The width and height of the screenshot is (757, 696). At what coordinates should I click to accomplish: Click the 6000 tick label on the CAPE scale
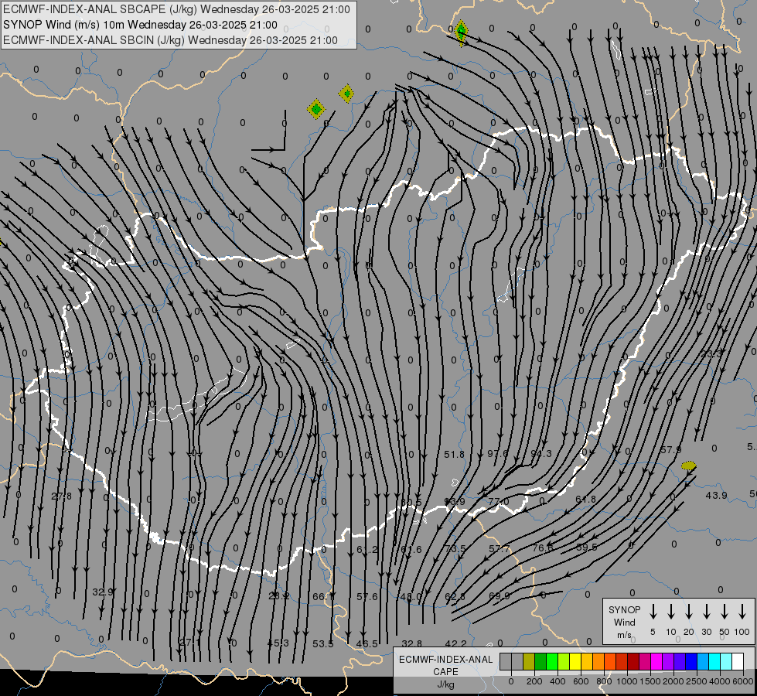[744, 681]
